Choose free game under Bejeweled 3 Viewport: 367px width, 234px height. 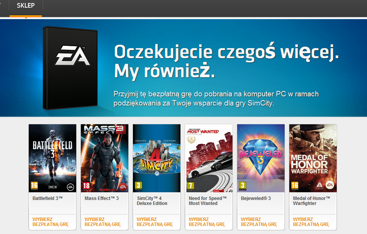coord(259,222)
